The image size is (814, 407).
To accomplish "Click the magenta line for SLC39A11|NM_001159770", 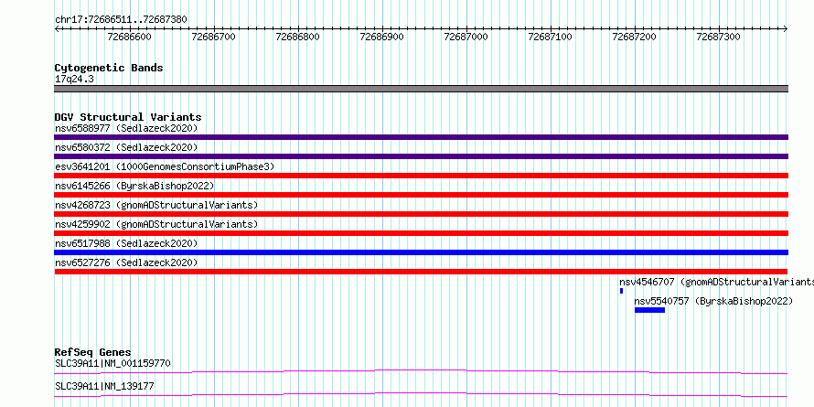I will click(421, 371).
